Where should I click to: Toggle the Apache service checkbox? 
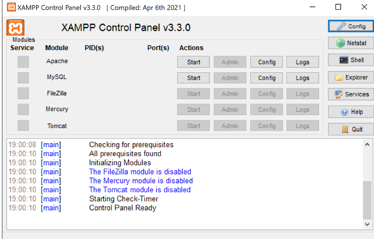[23, 62]
